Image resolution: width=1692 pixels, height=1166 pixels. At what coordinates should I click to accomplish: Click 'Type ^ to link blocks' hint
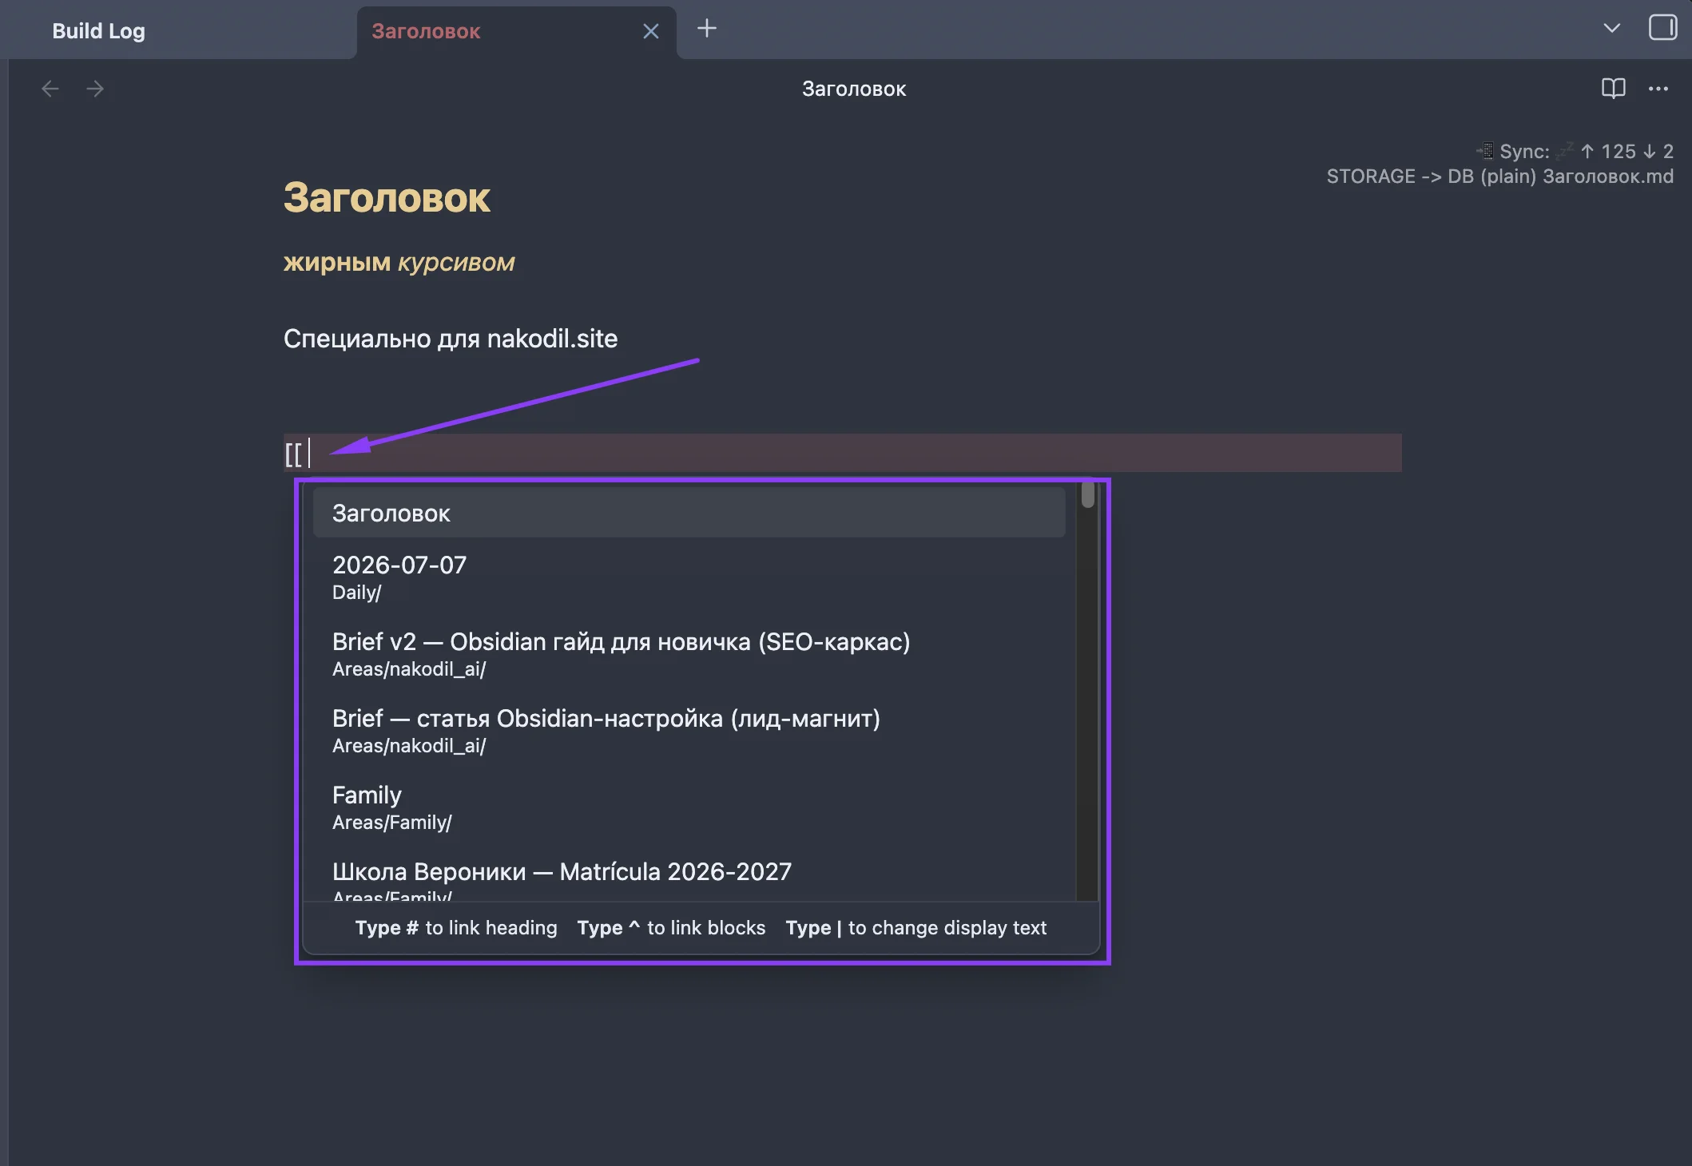coord(671,928)
